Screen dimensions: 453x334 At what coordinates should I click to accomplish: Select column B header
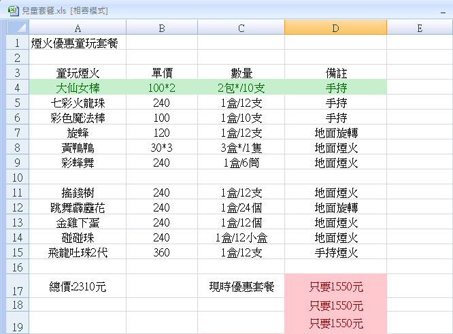(161, 28)
